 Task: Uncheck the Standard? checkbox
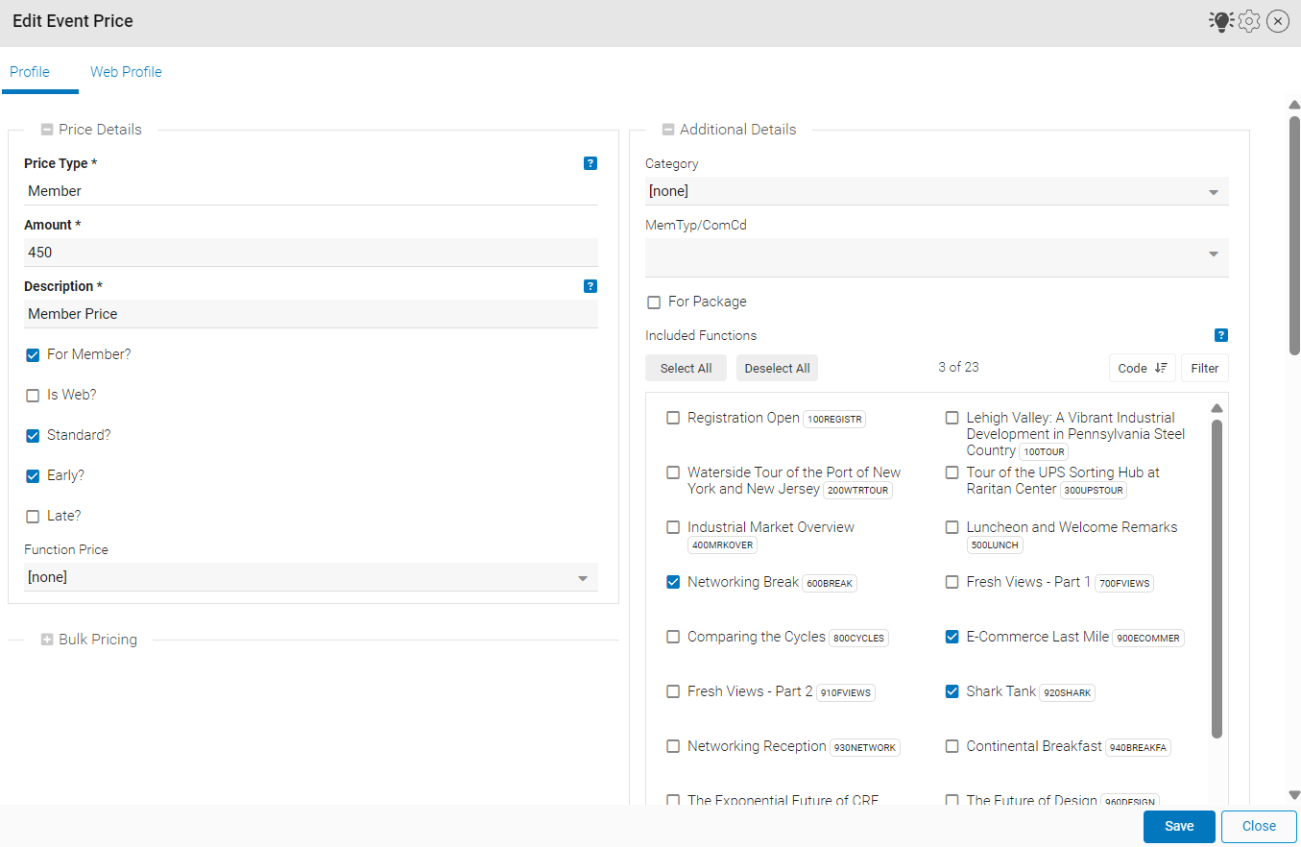33,436
